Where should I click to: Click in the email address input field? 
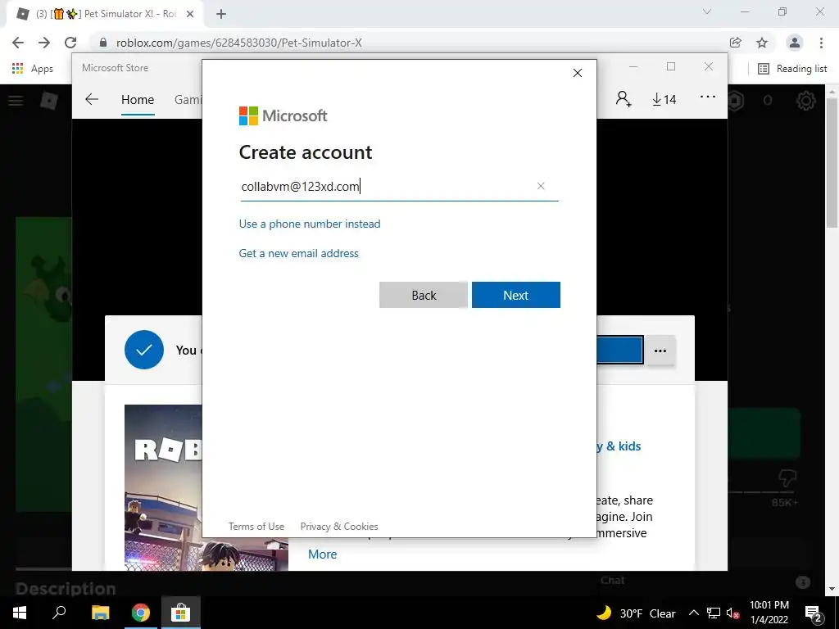click(x=399, y=186)
